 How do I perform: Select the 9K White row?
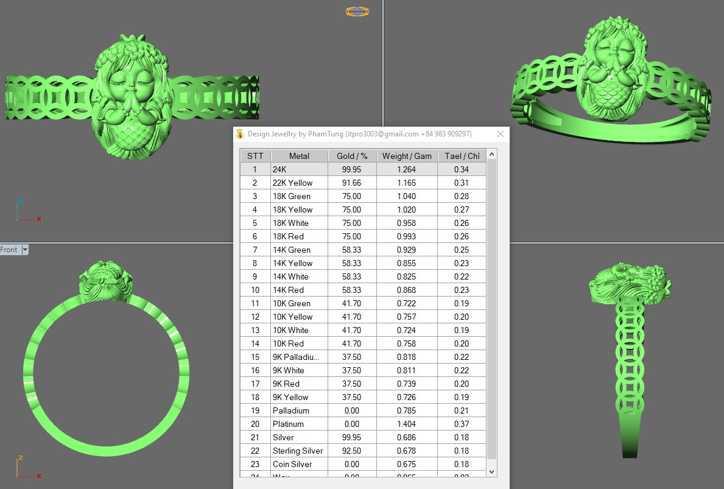click(x=363, y=370)
